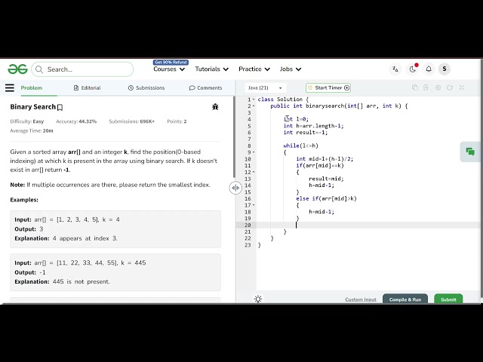
Task: Click the copy code icon in editor toolbar
Action: [414, 87]
